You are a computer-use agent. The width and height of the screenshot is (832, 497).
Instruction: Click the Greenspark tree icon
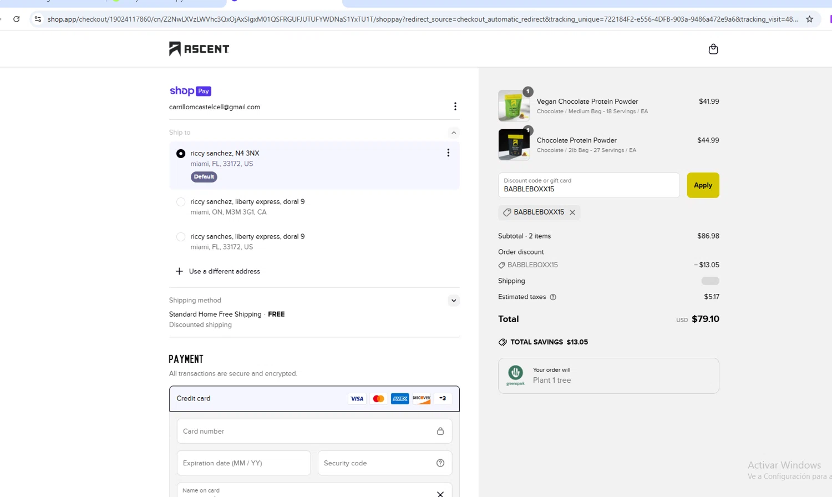[x=515, y=376]
